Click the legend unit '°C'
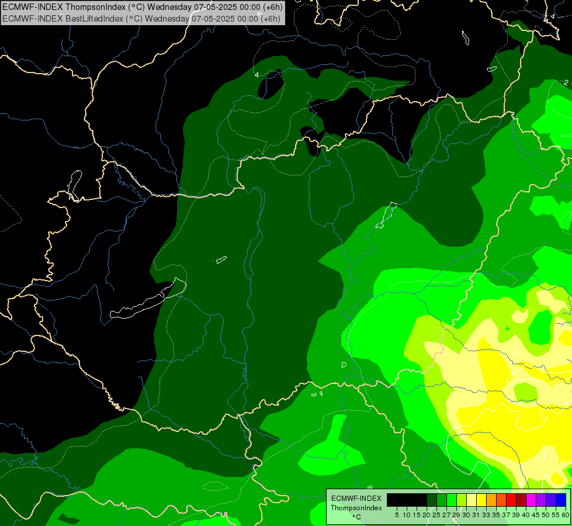Image resolution: width=572 pixels, height=526 pixels. [356, 517]
